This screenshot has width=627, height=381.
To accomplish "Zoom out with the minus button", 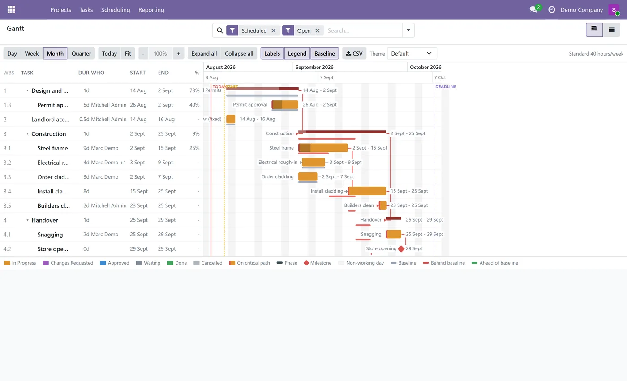I will coord(143,53).
